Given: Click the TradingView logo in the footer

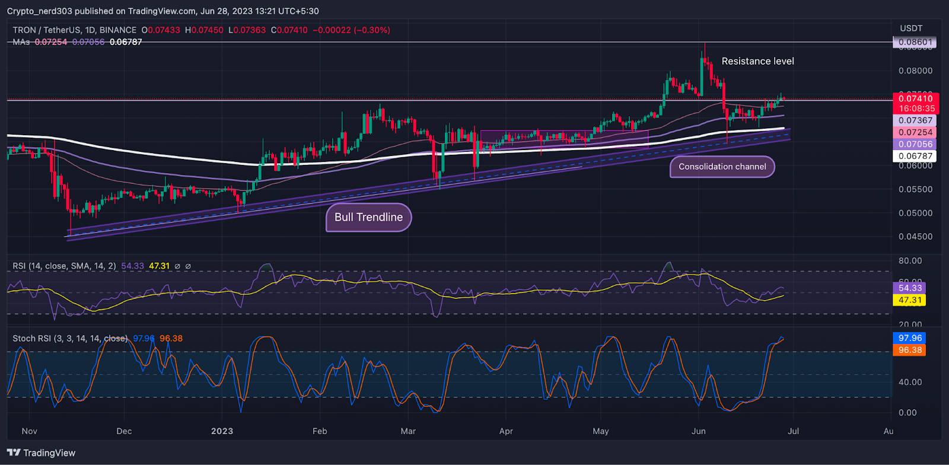Looking at the screenshot, I should pyautogui.click(x=42, y=453).
